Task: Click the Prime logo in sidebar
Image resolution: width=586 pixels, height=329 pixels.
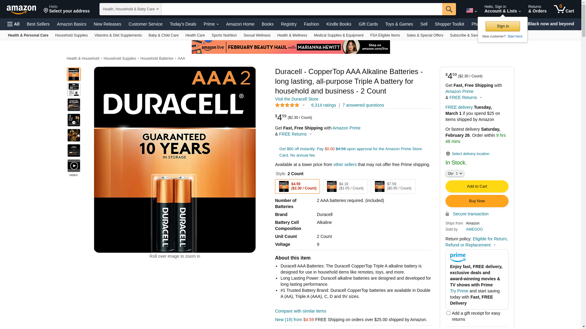Action: [458, 257]
